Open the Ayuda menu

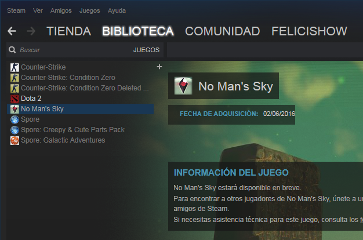coord(117,10)
